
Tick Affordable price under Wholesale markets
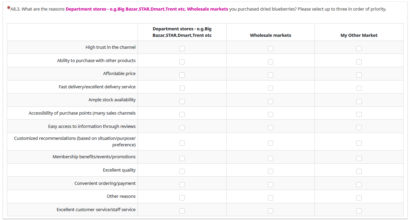[270, 75]
